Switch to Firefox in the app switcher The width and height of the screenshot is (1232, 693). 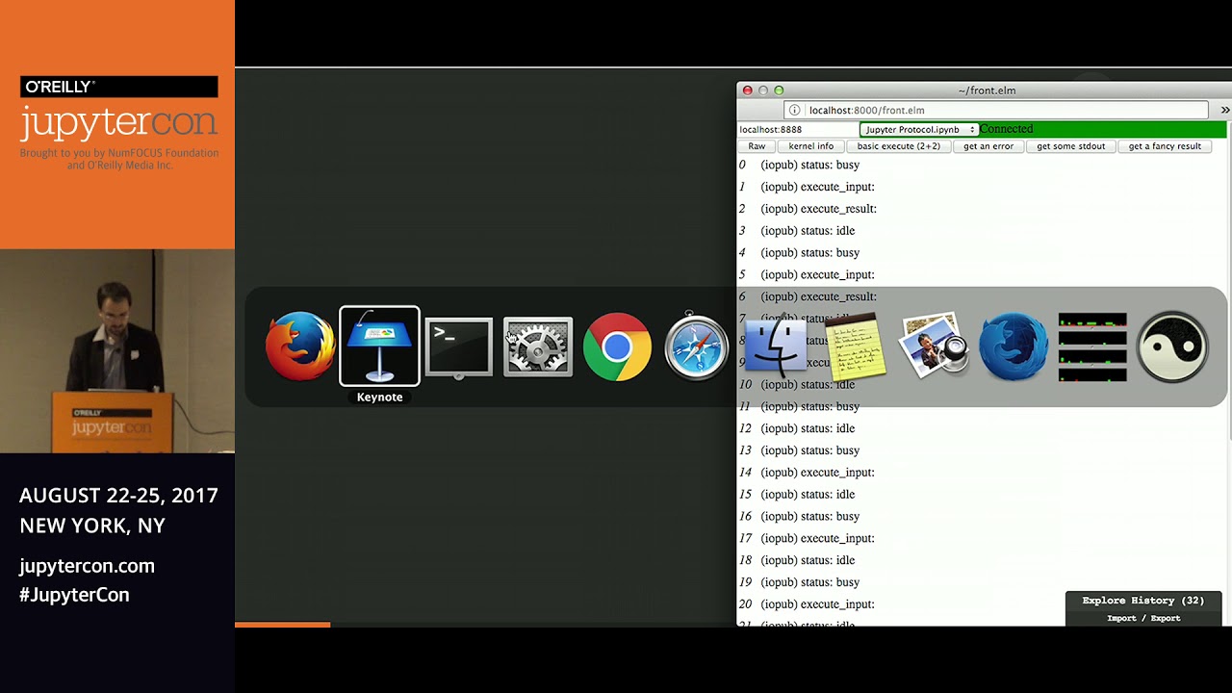(x=300, y=346)
